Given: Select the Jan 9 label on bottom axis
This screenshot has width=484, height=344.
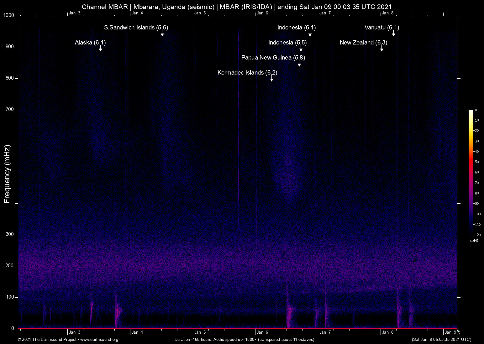Looking at the screenshot, I should click(450, 332).
